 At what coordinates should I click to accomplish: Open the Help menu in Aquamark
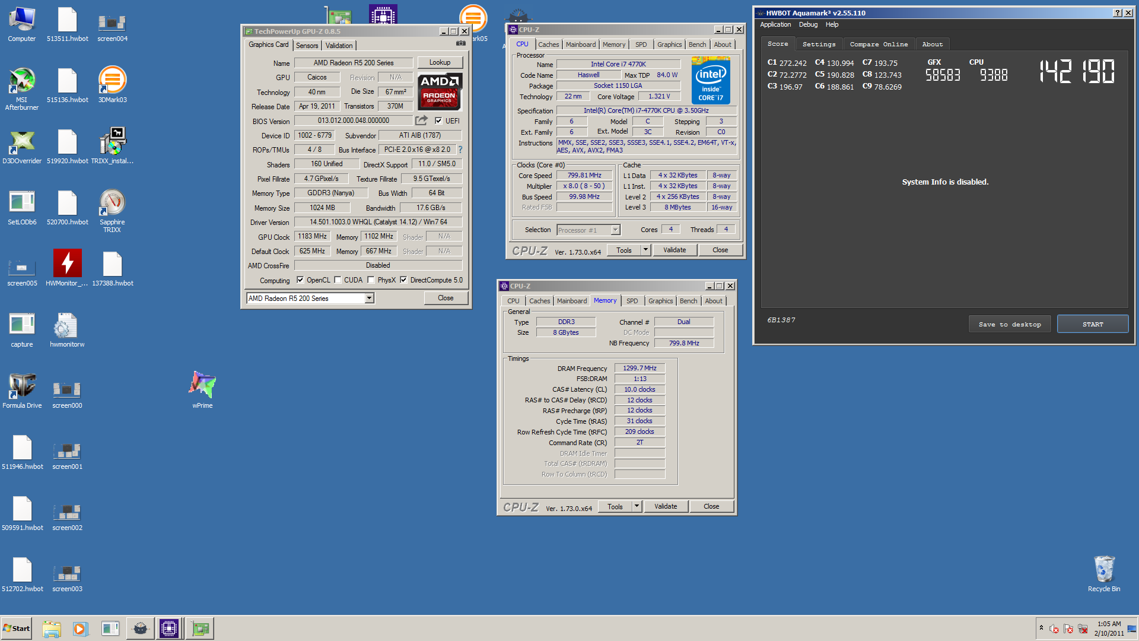[832, 24]
